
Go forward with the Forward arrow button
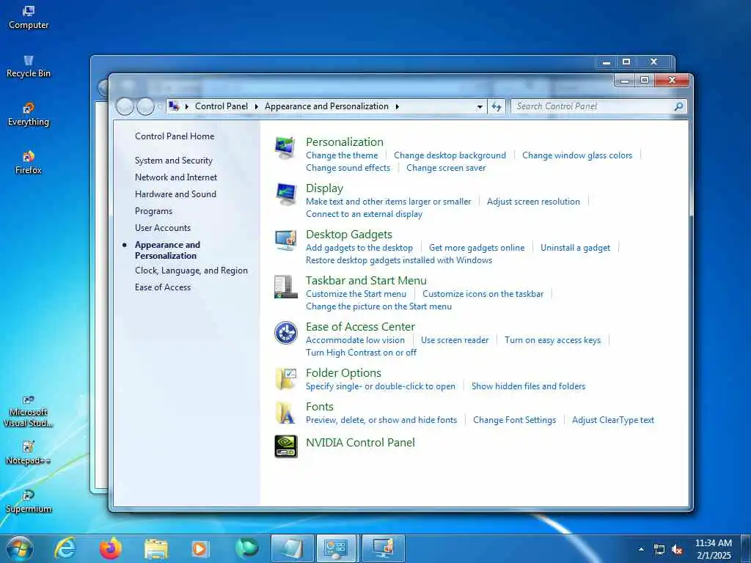[x=145, y=106]
